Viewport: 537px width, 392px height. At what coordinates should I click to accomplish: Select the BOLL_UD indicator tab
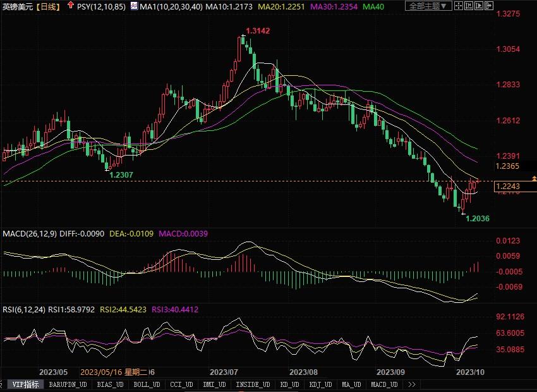[x=145, y=384]
